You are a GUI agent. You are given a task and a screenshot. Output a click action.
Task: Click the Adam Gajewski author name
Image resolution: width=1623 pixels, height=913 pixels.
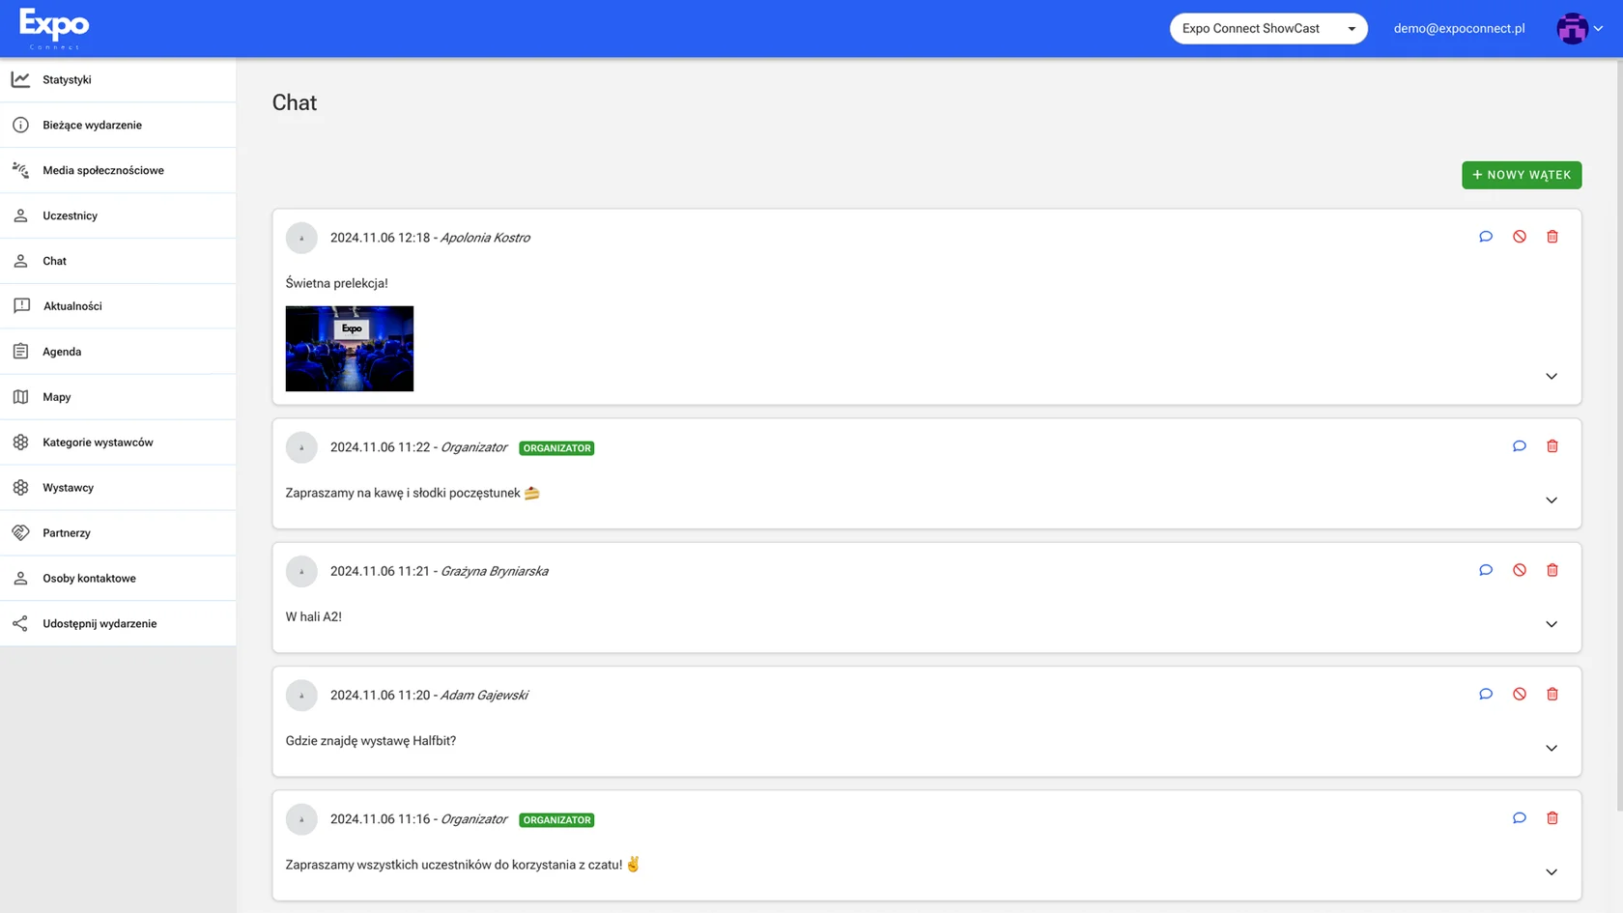484,695
